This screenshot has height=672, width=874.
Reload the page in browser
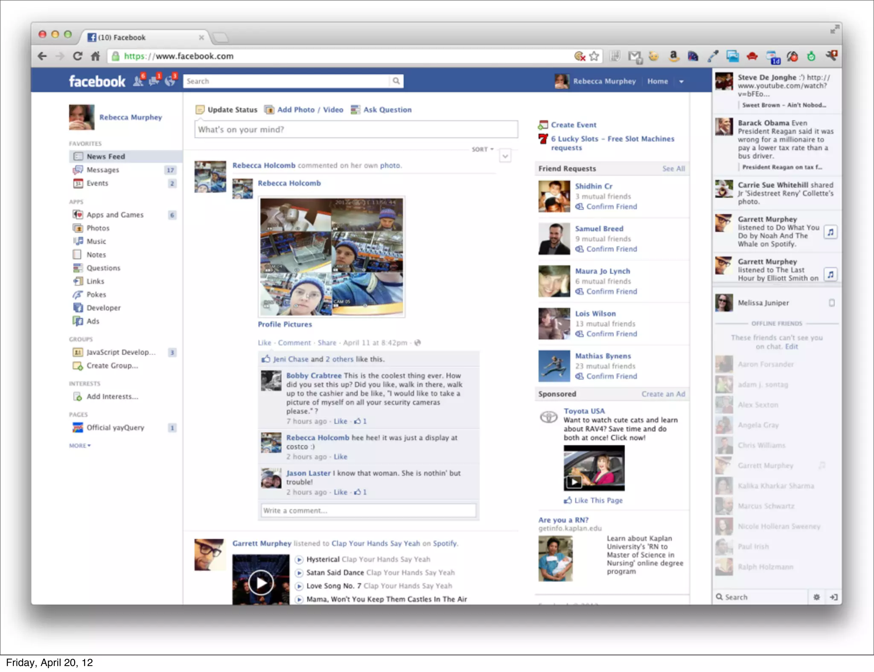point(78,56)
